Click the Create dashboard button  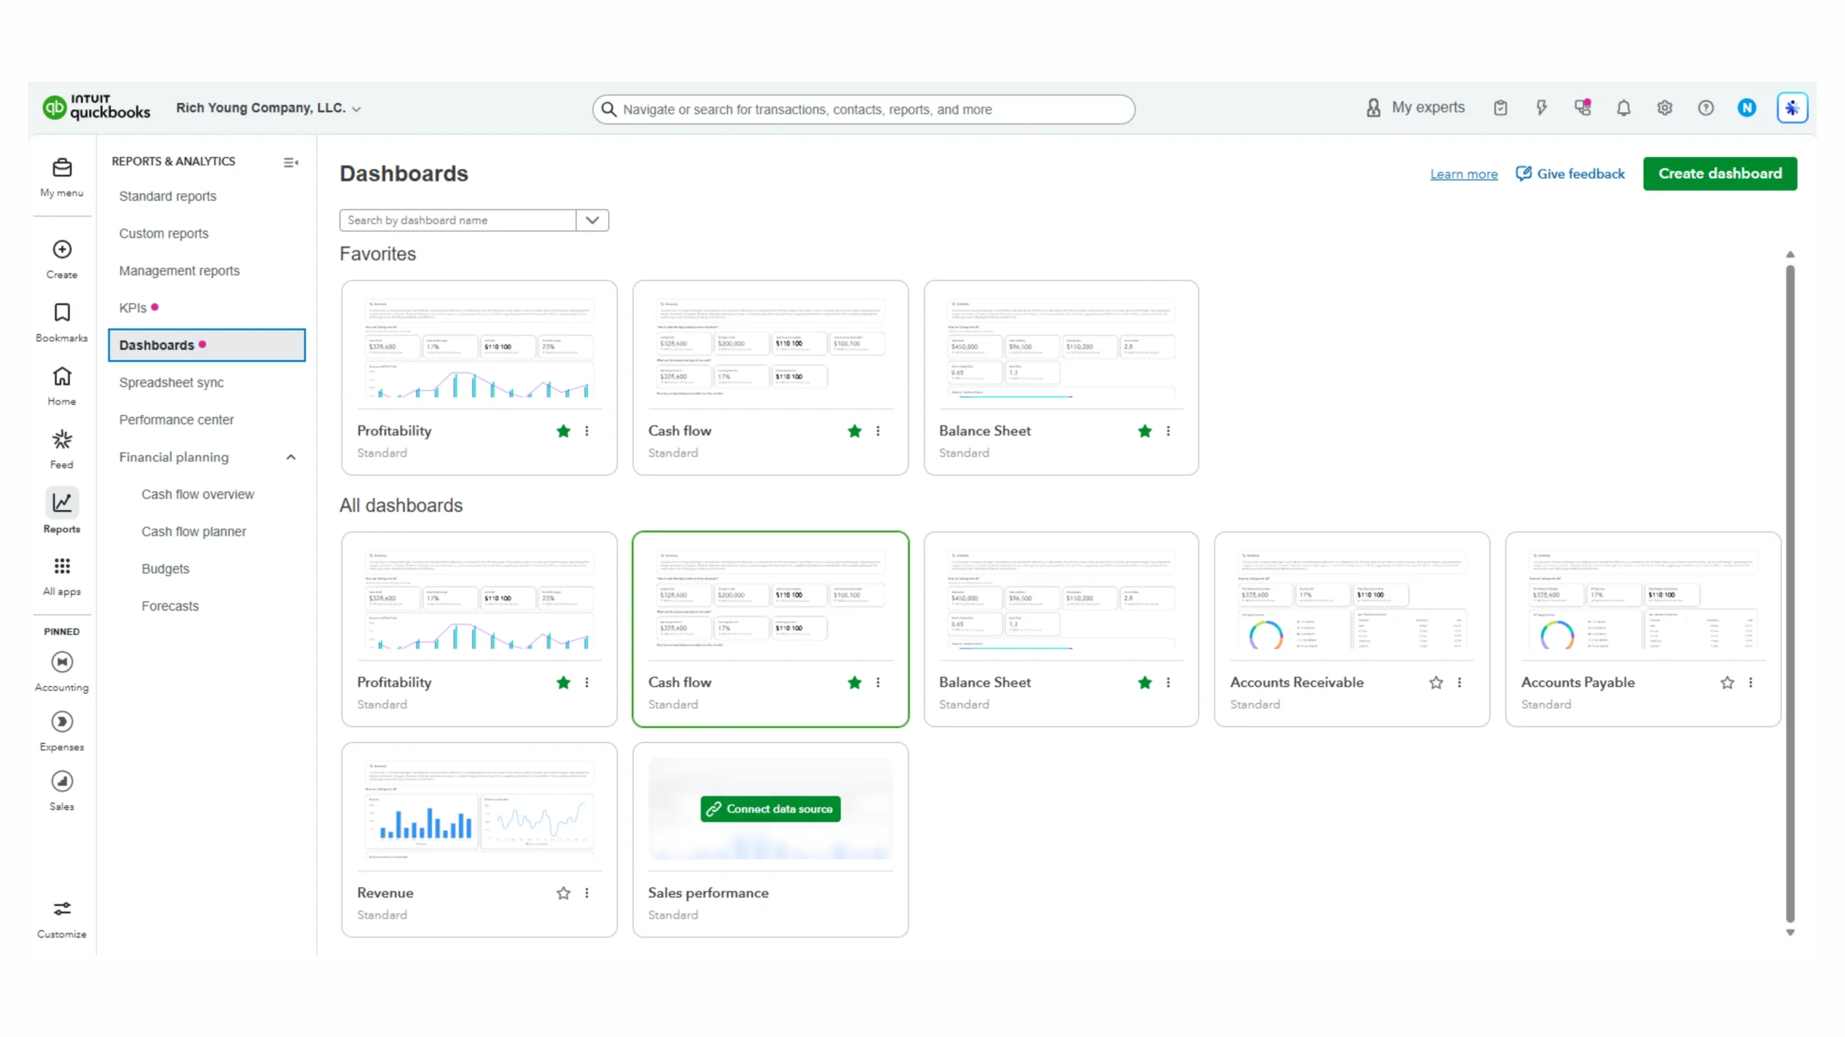[x=1720, y=174]
